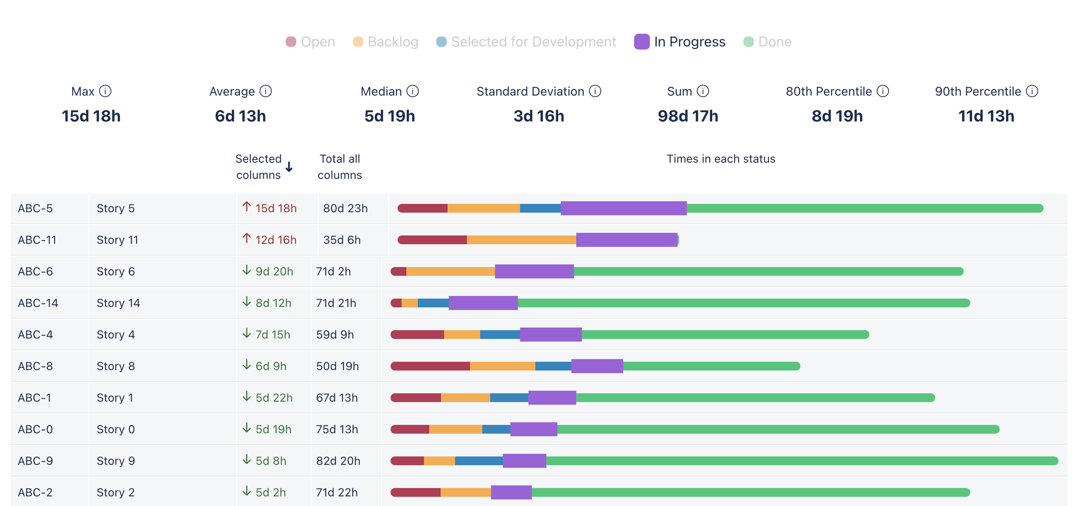Click the green down arrow for ABC-1
1073x506 pixels.
pyautogui.click(x=247, y=396)
